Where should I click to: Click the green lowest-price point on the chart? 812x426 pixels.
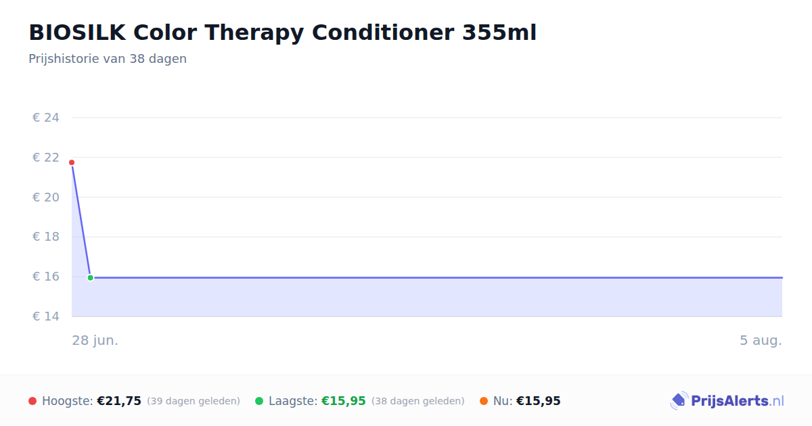tap(91, 278)
